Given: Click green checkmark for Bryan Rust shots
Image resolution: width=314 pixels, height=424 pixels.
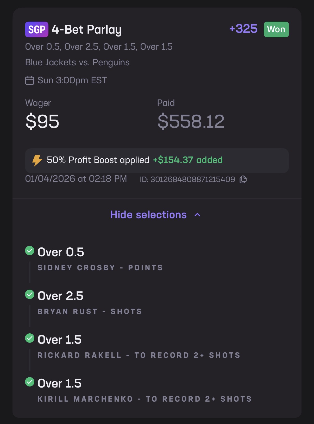Looking at the screenshot, I should point(30,295).
